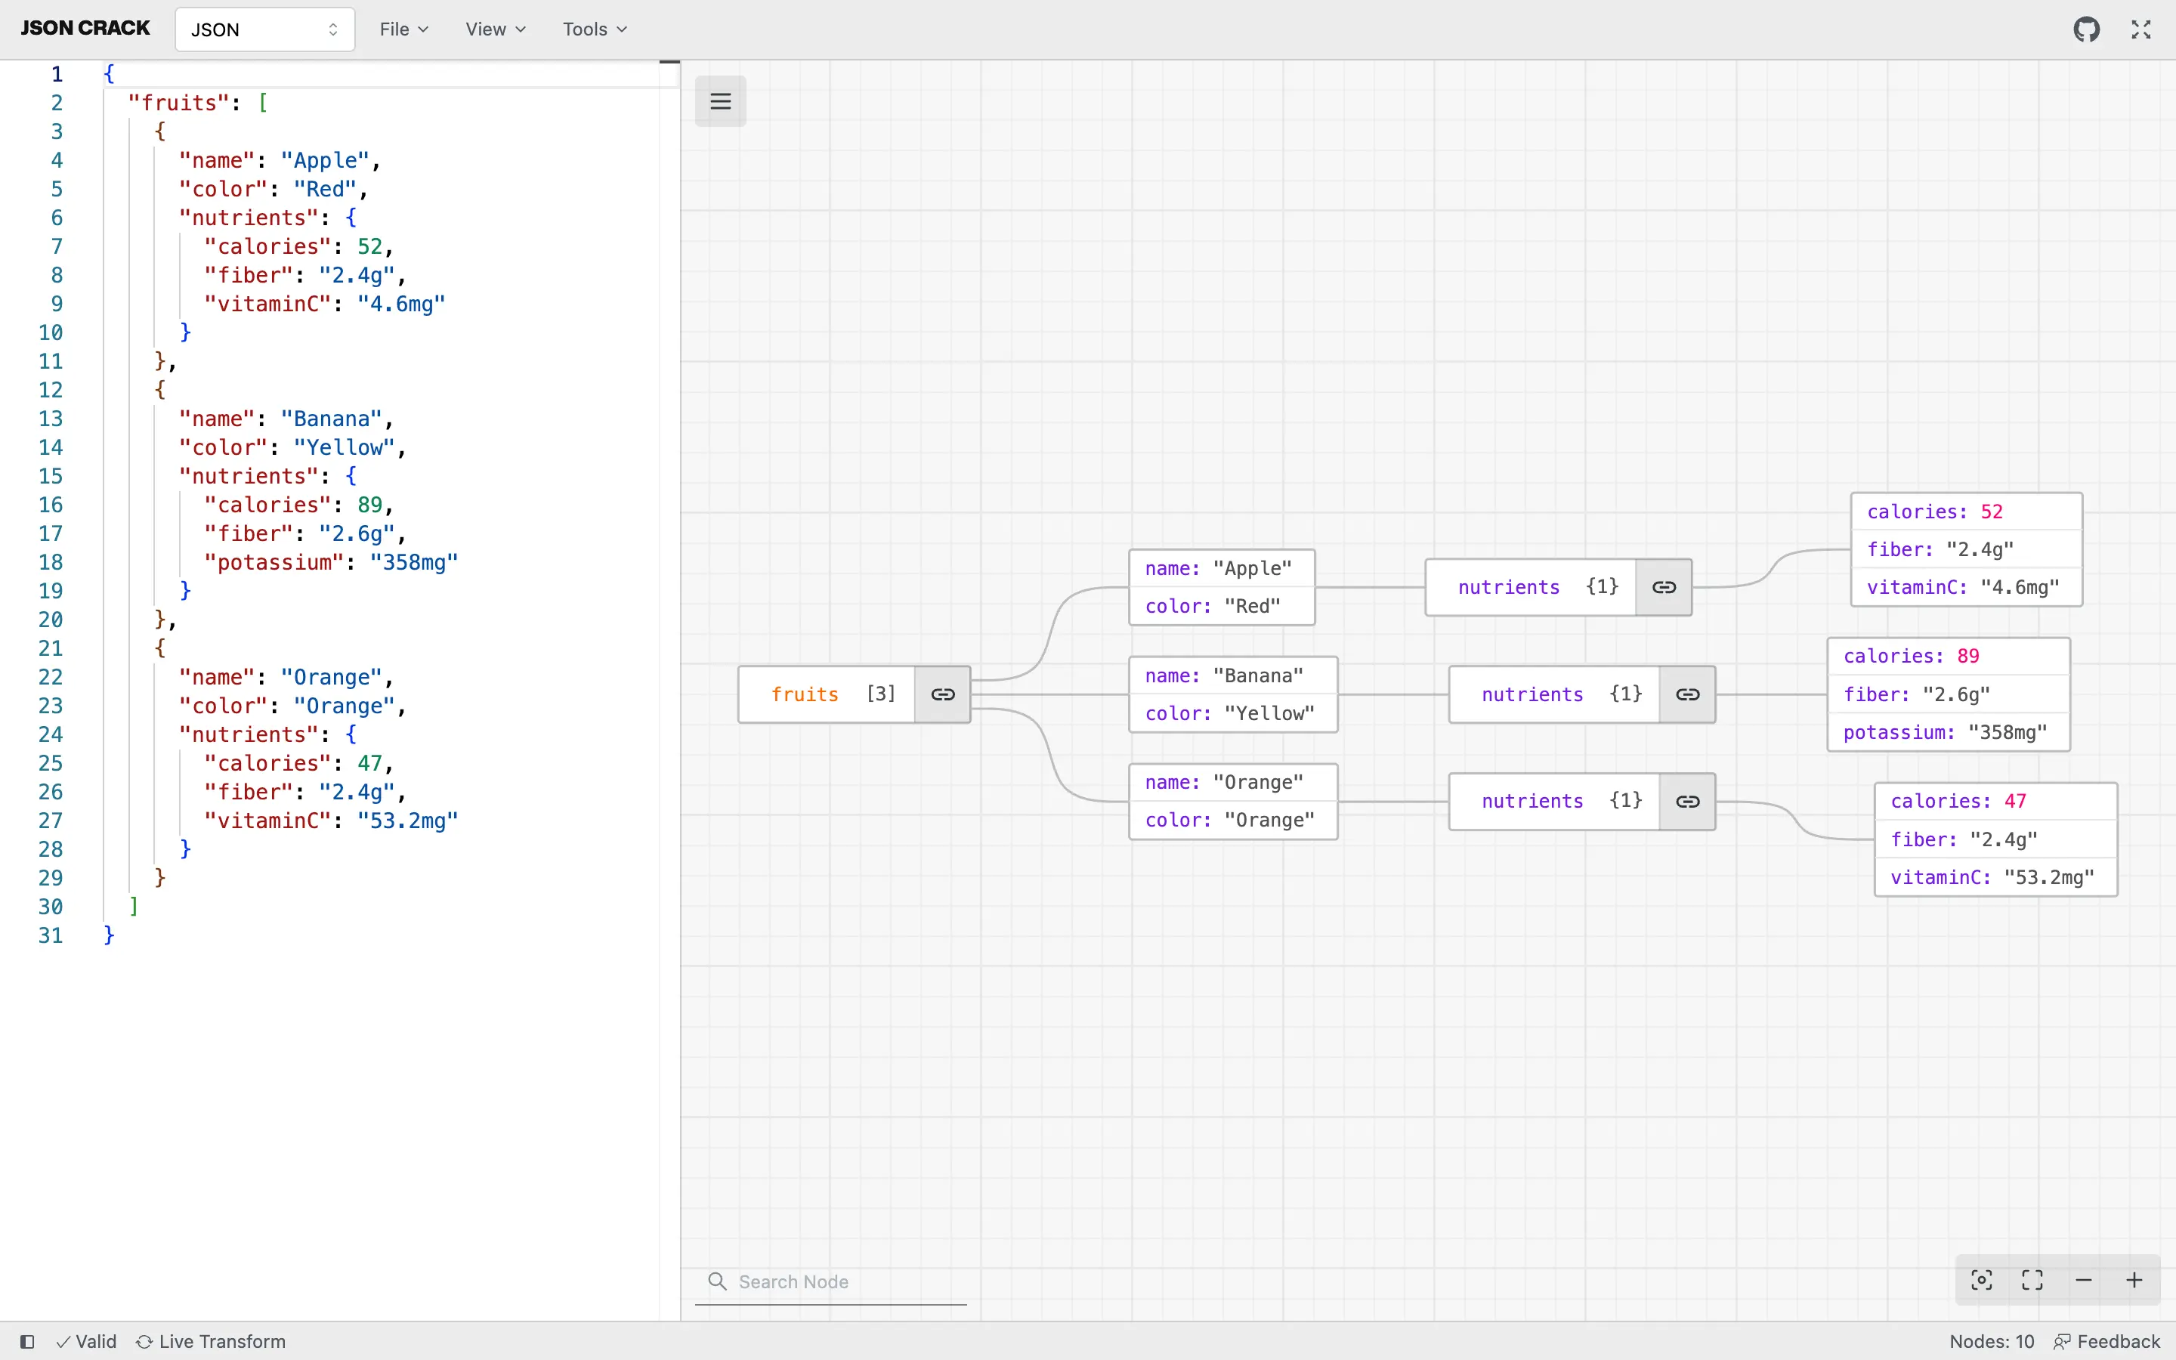Click the link icon beside Banana's nutrients node
The width and height of the screenshot is (2176, 1360).
tap(1688, 694)
